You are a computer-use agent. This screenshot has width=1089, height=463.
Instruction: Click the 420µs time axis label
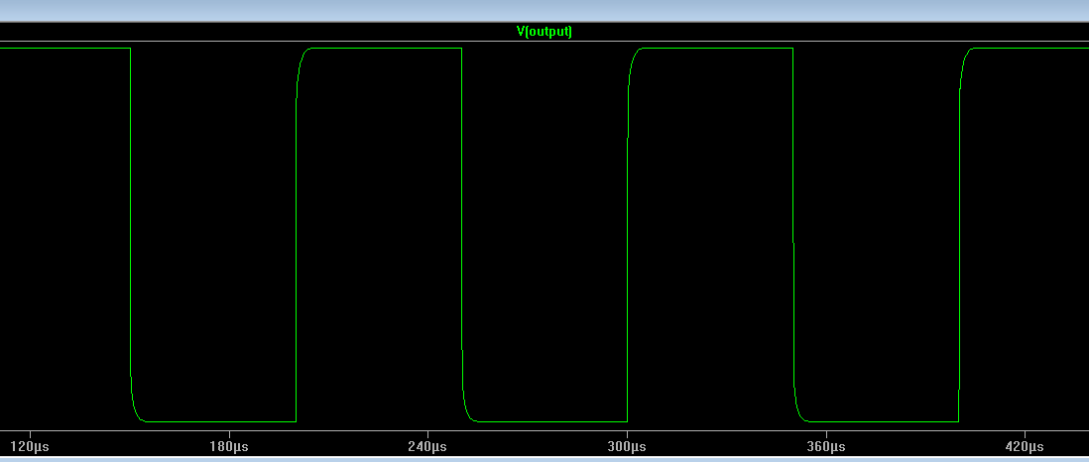1025,446
